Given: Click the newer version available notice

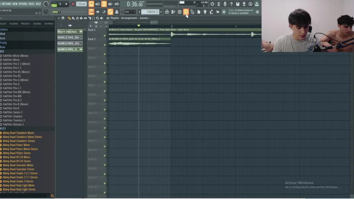Looking at the screenshot, I should point(240,12).
